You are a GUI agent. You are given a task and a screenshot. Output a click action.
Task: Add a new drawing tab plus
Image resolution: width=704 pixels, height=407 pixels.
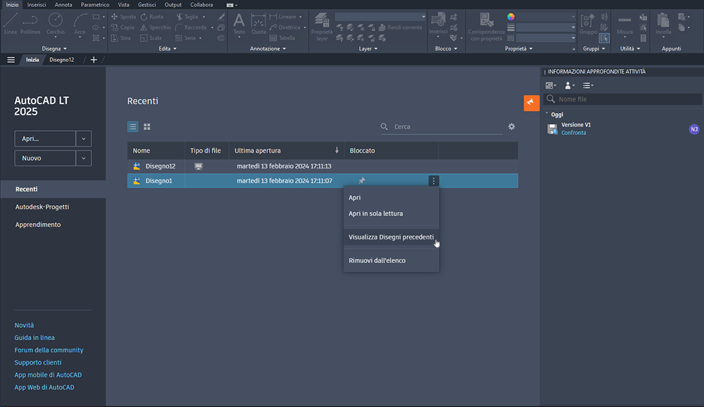coord(93,60)
